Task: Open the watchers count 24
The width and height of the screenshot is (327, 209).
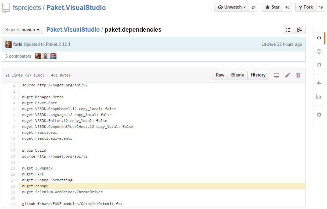Action: 254,7
